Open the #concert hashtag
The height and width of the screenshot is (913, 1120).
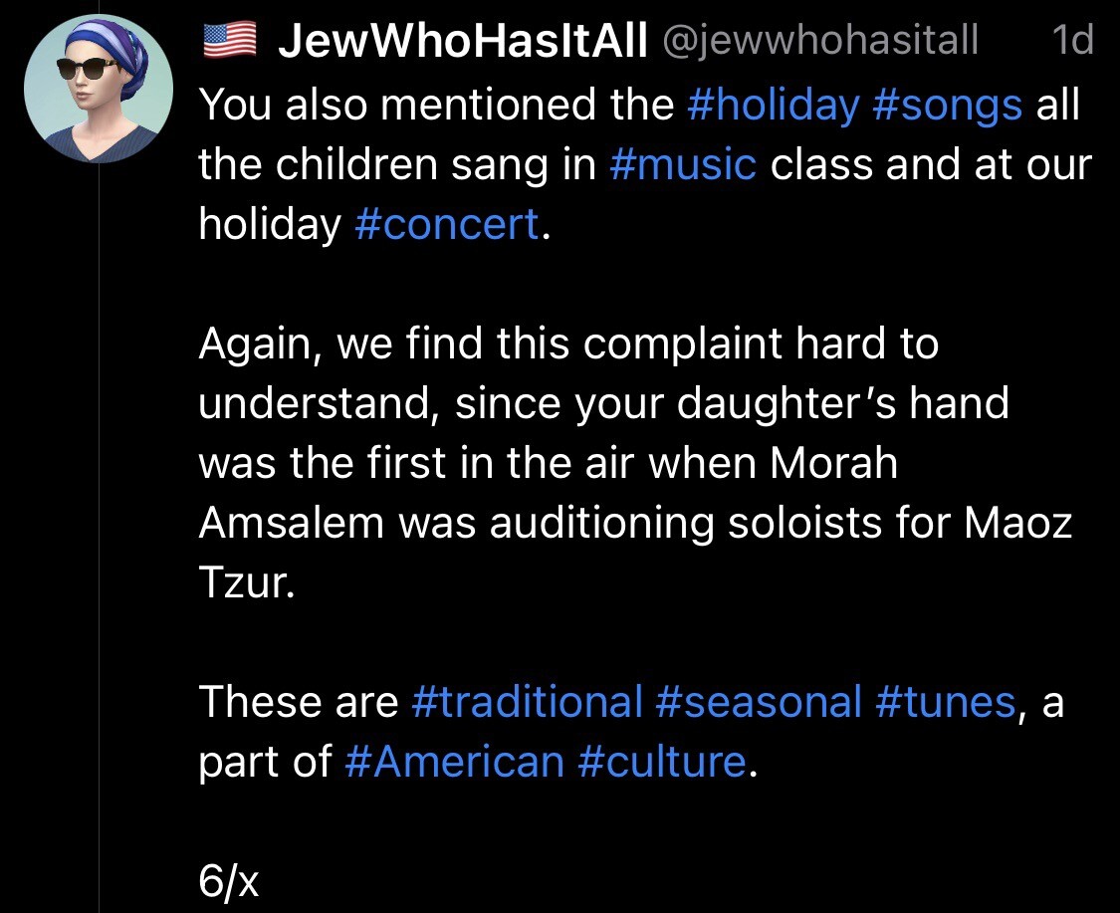[x=446, y=223]
